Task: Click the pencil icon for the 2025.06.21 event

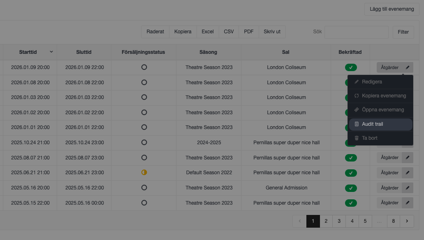Action: (x=408, y=173)
